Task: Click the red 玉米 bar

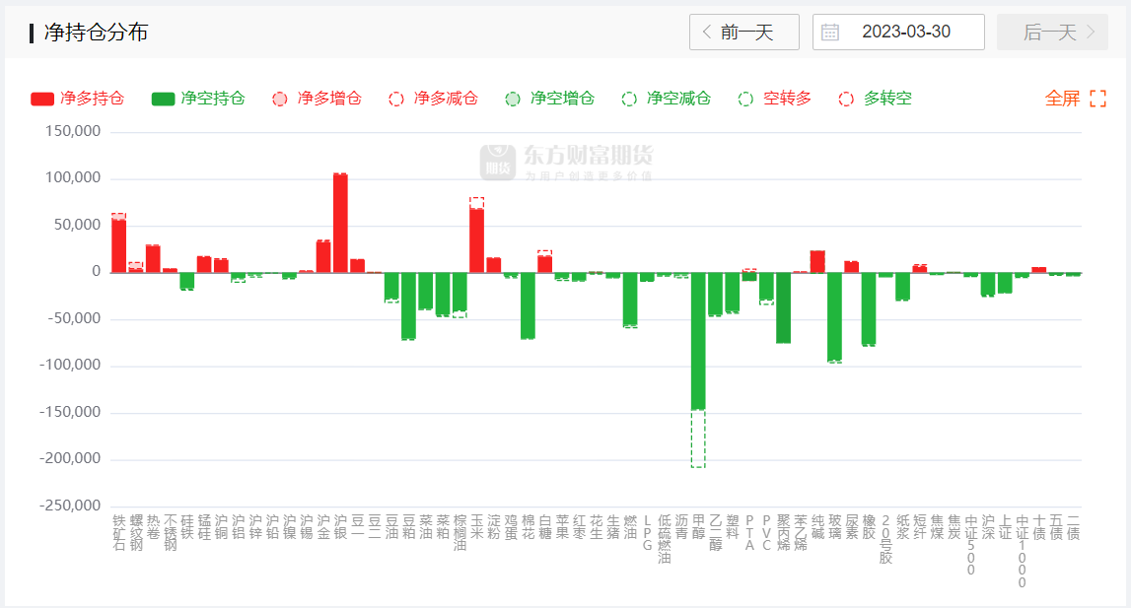Action: [477, 240]
